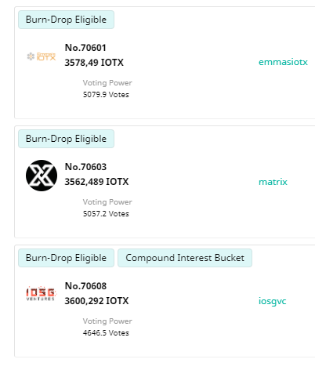Click the emmasiotx delegate logo
Screen dimensions: 315x370
[42, 56]
